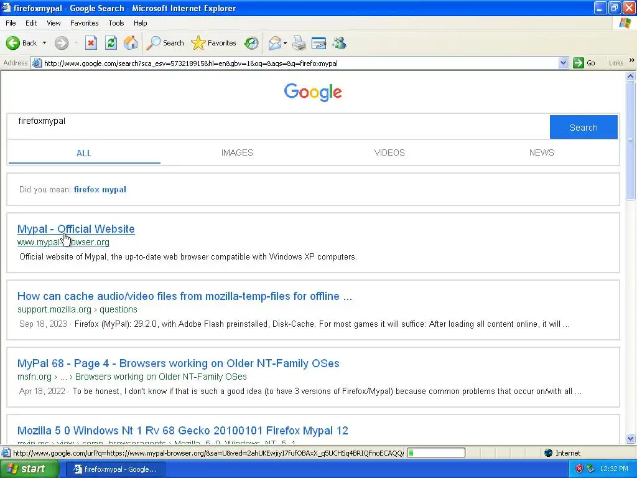Expand the Mail button dropdown arrow

[285, 43]
